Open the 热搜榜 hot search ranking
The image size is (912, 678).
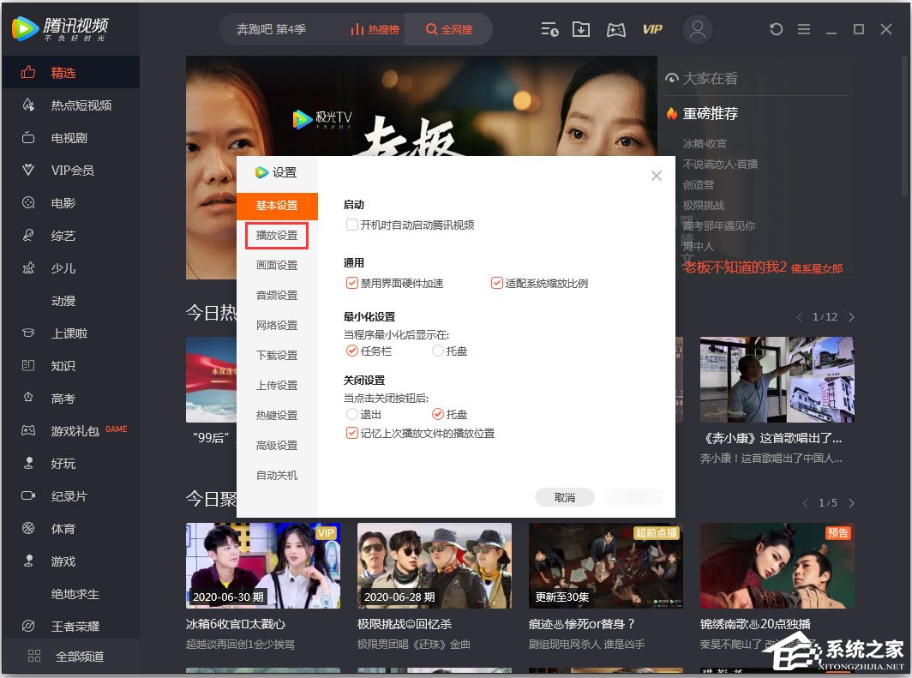[x=375, y=29]
